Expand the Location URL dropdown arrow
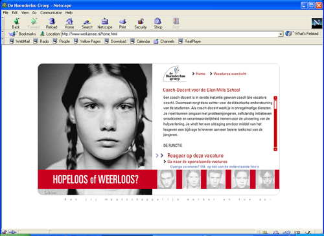324x236 pixels. click(281, 34)
